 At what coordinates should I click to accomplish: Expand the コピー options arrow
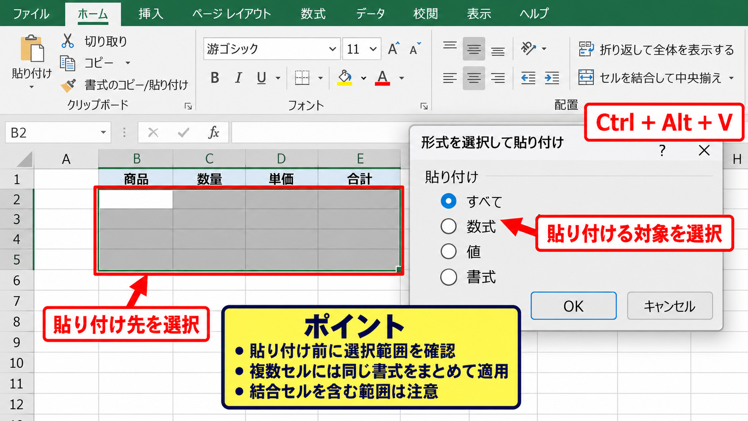[x=127, y=63]
